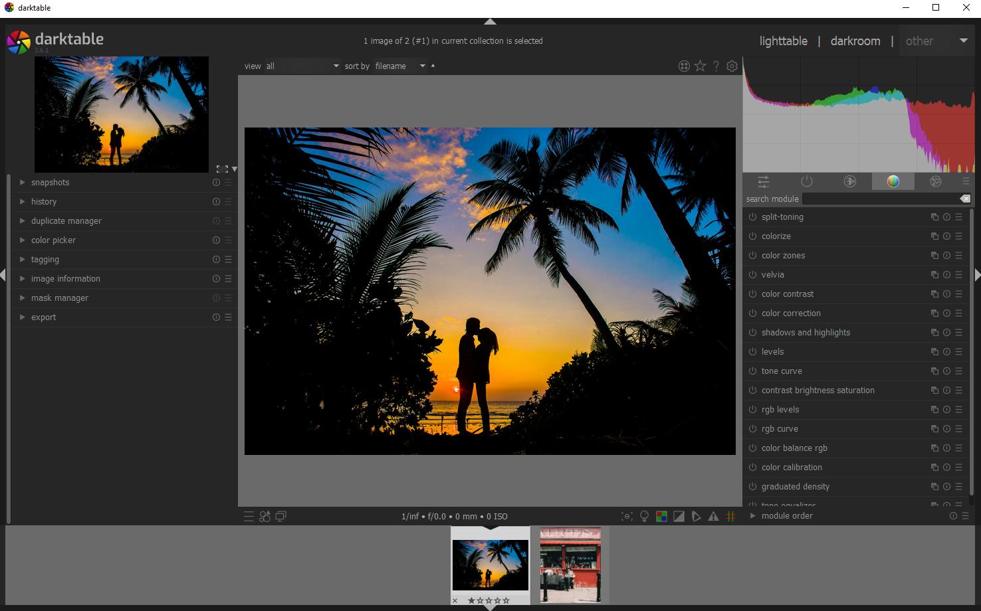Open the other views dropdown
The image size is (981, 611).
[963, 41]
